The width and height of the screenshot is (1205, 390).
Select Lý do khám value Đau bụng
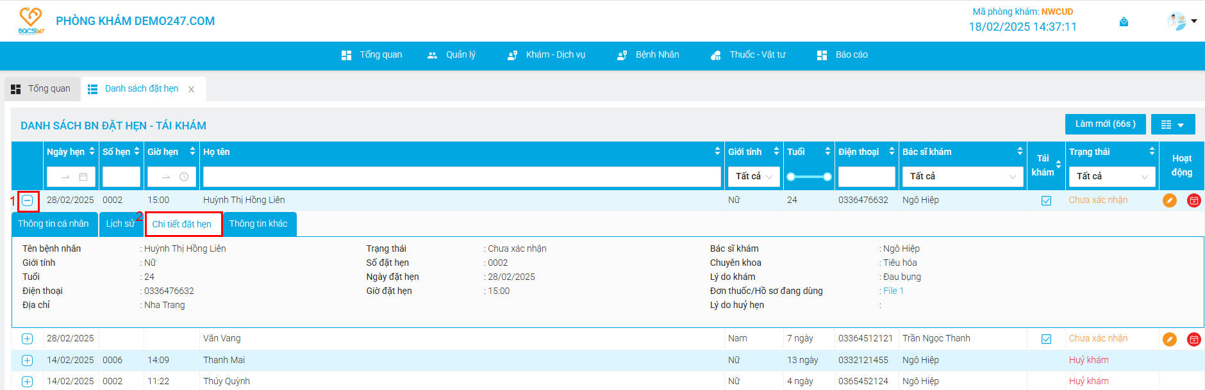(902, 277)
